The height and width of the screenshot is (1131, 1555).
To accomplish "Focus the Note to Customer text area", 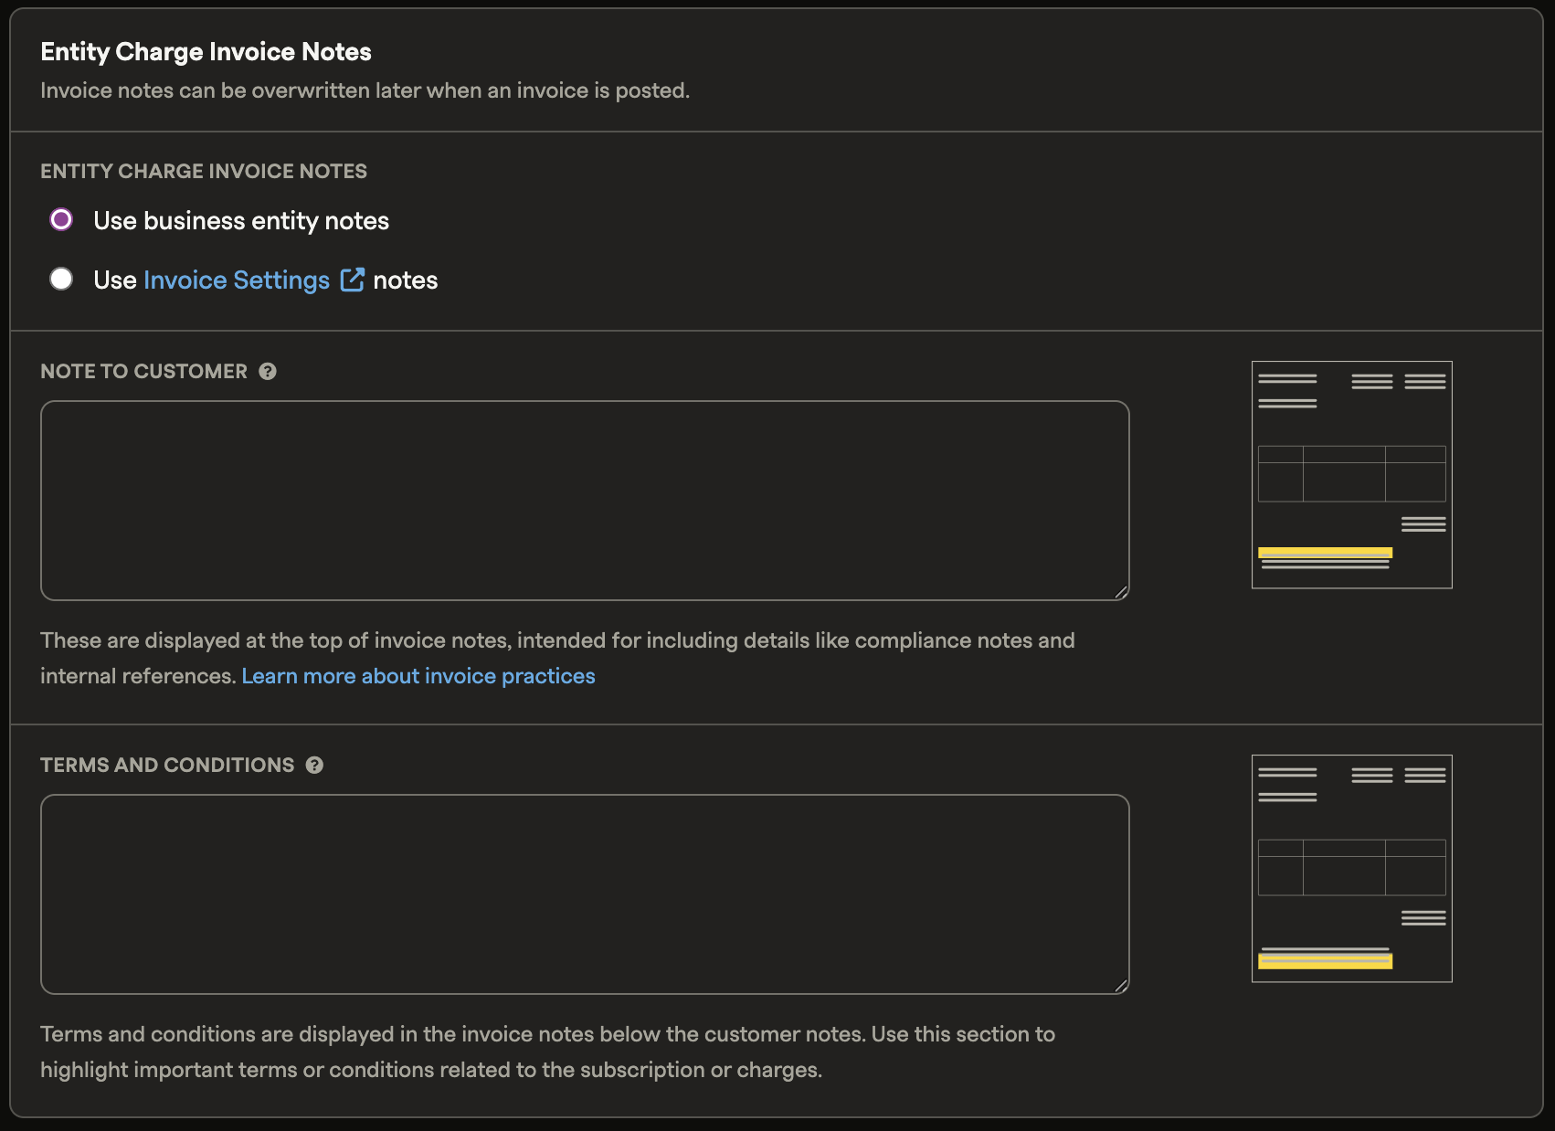I will click(585, 501).
